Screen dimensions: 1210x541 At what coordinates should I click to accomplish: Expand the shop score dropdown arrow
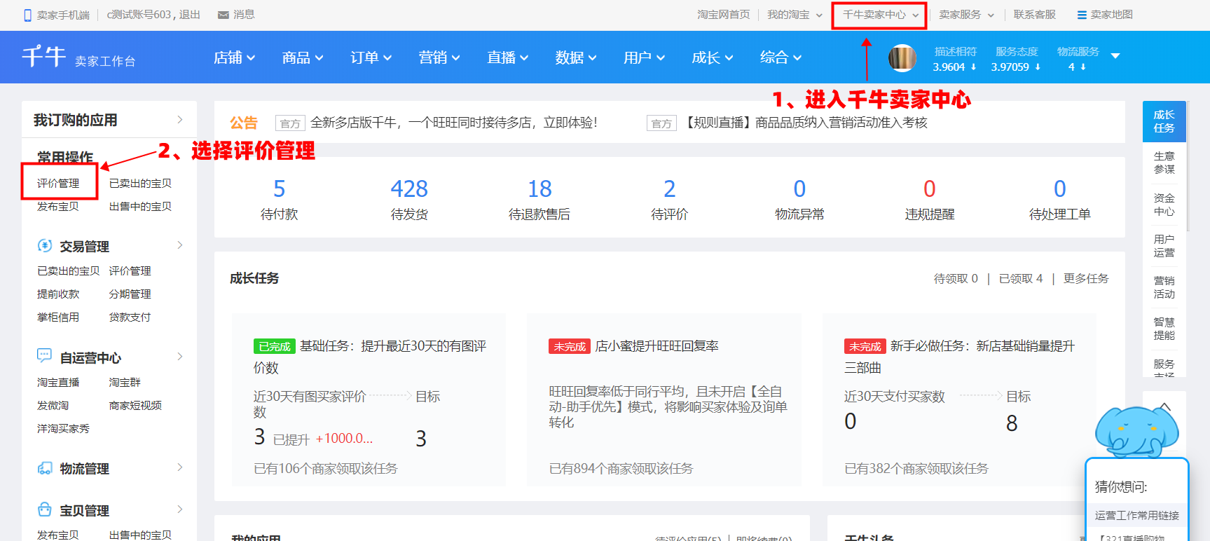(1115, 56)
